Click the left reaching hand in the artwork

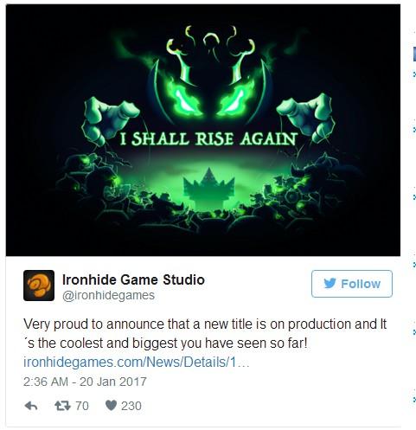[110, 119]
